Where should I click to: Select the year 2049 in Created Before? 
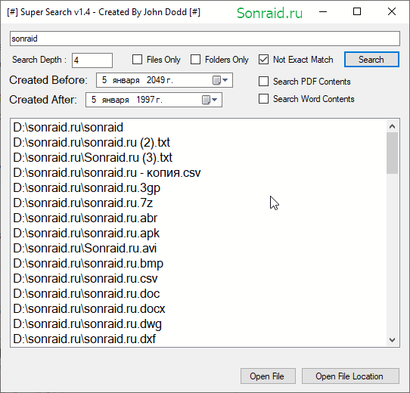click(x=156, y=80)
